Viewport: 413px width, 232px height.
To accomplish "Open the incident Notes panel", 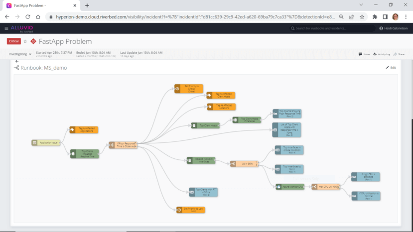I will tap(364, 54).
